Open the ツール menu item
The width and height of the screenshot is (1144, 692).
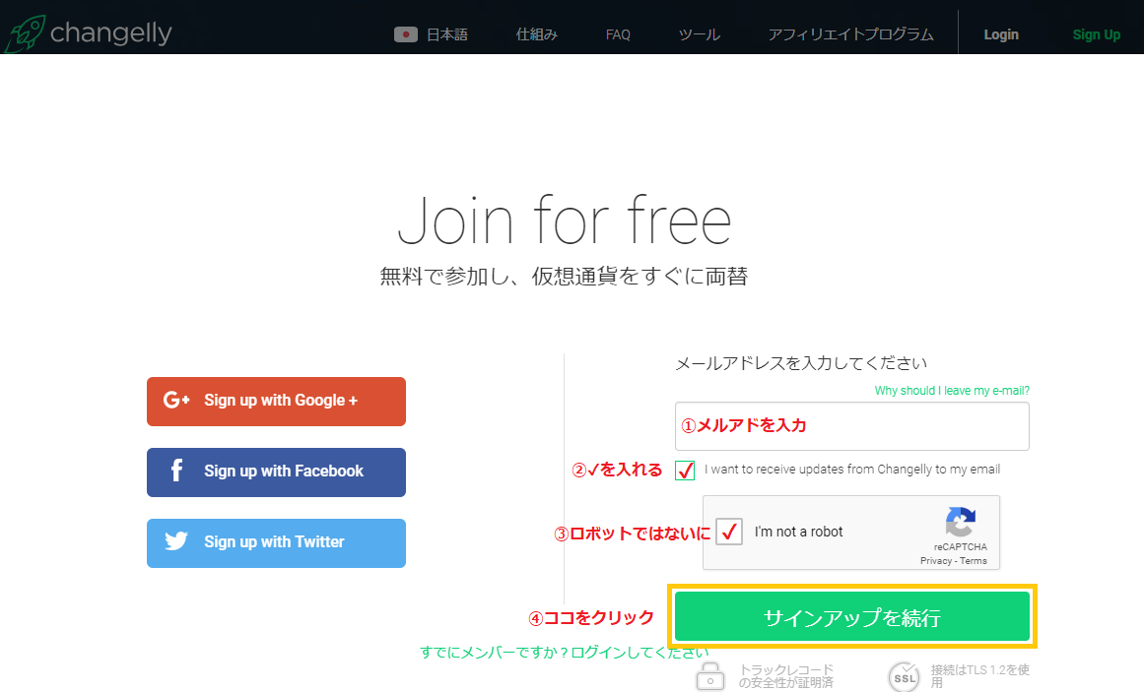699,34
